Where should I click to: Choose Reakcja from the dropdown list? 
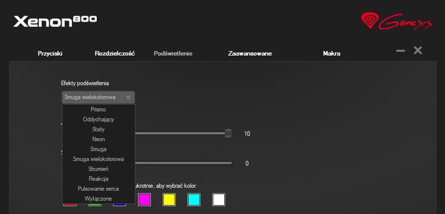click(98, 179)
